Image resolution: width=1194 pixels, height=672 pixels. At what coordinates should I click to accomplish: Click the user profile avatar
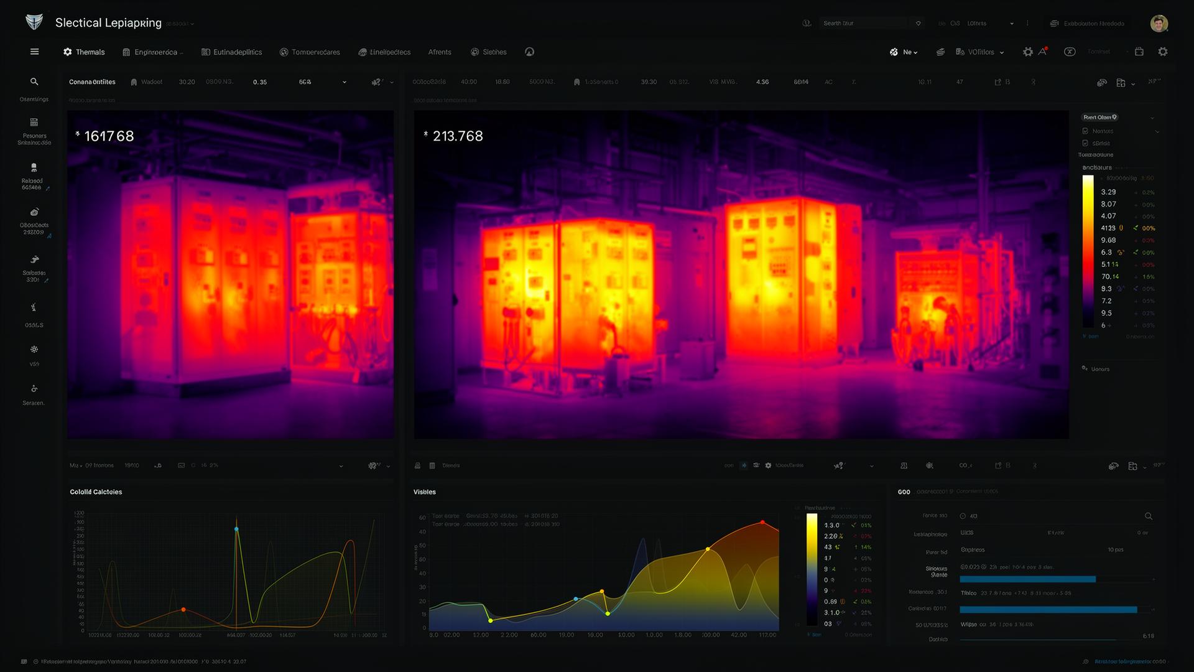1159,24
